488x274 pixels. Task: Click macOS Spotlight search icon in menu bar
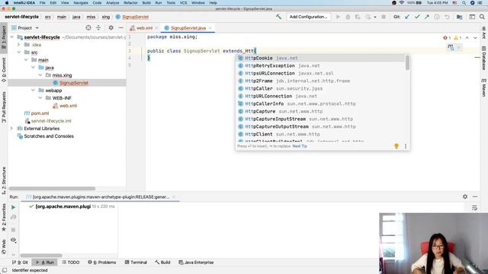pos(464,3)
